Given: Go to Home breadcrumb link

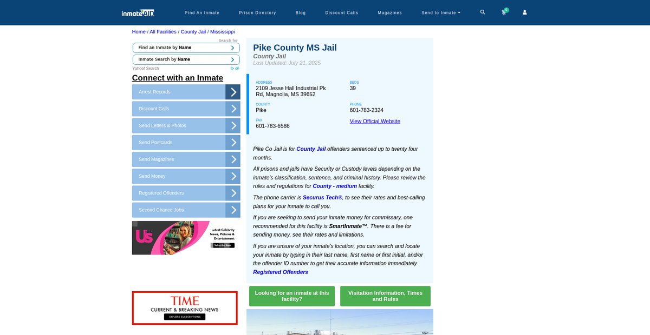Looking at the screenshot, I should point(139,32).
